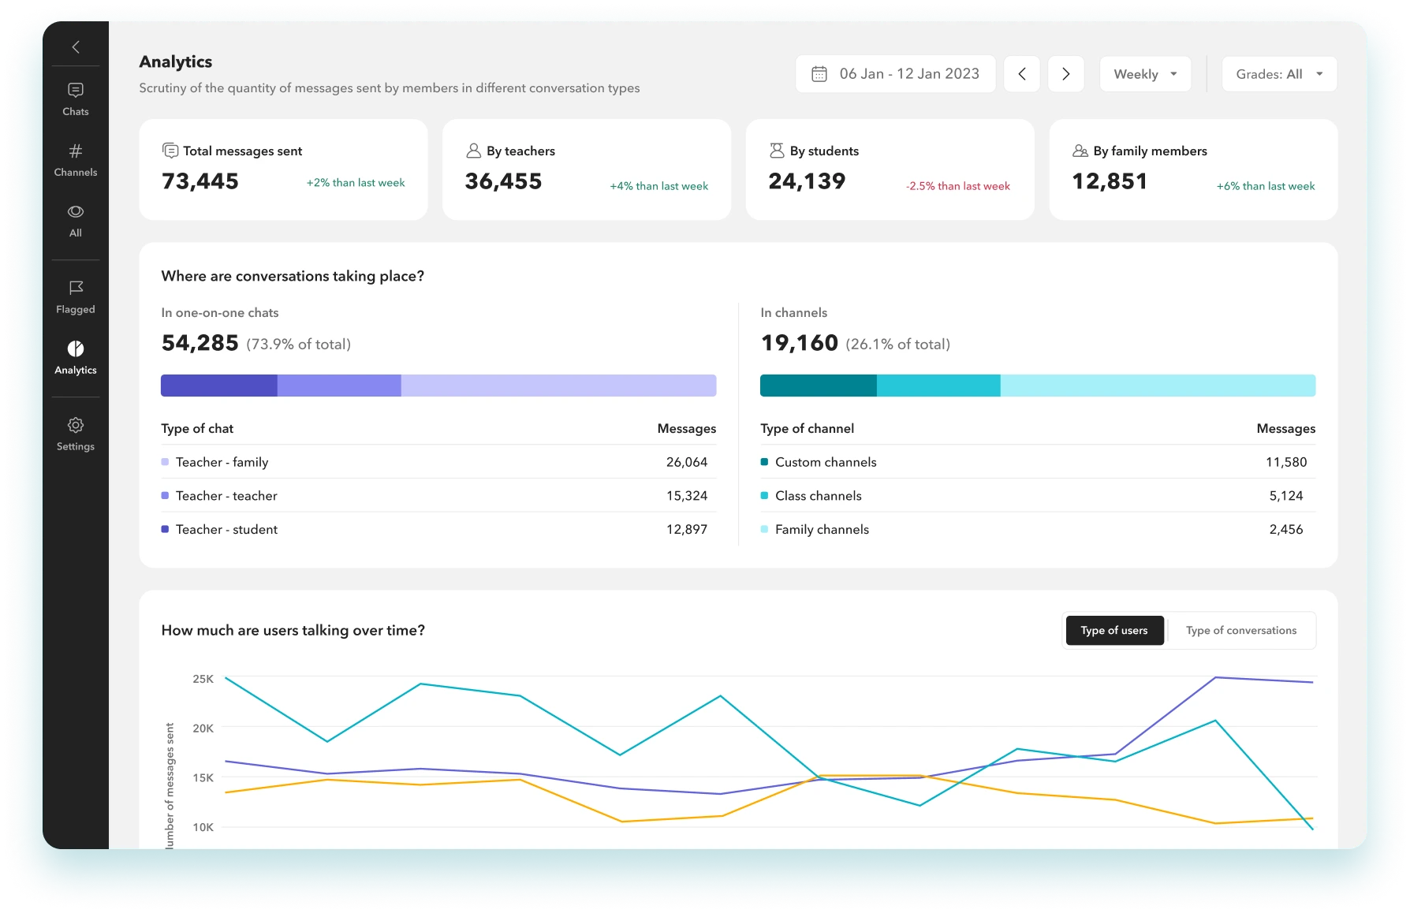Image resolution: width=1410 pixels, height=913 pixels.
Task: Select the Analytics pie chart icon
Action: 76,349
